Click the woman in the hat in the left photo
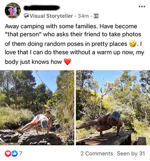This screenshot has height=161, width=150. click(x=50, y=116)
